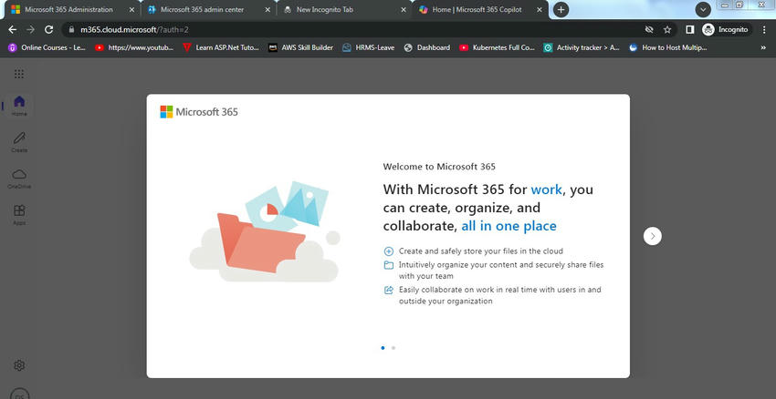The width and height of the screenshot is (776, 399).
Task: Advance to next welcome slide arrow
Action: (x=652, y=236)
